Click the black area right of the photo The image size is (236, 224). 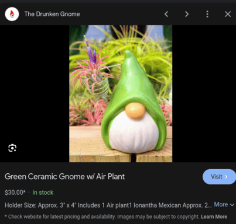pyautogui.click(x=204, y=93)
